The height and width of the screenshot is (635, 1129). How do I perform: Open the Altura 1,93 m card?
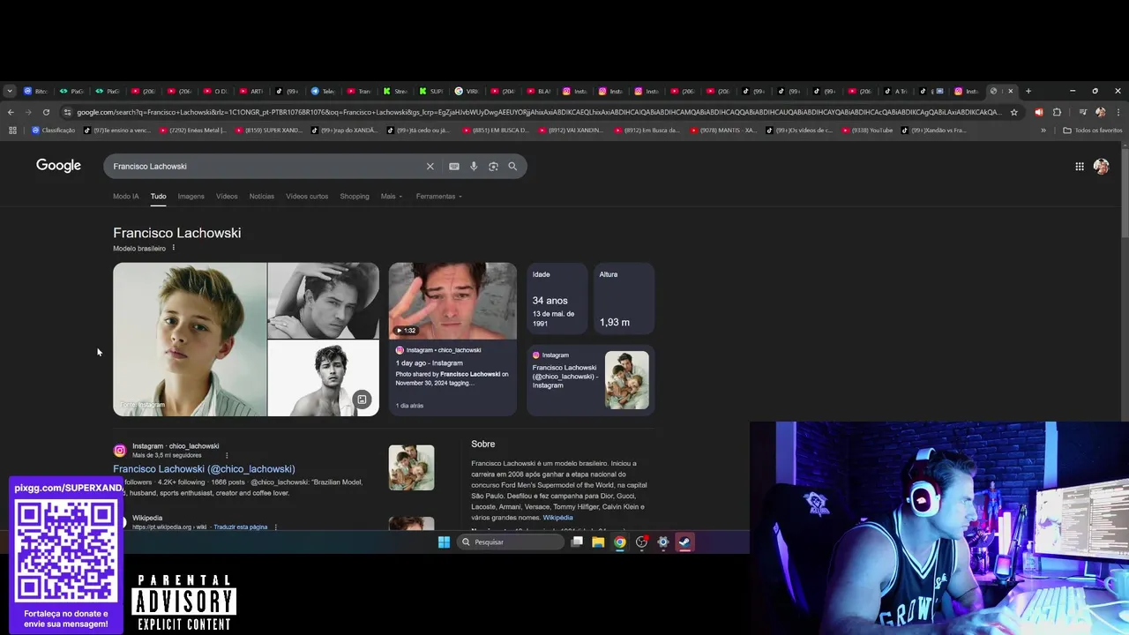[x=624, y=299]
